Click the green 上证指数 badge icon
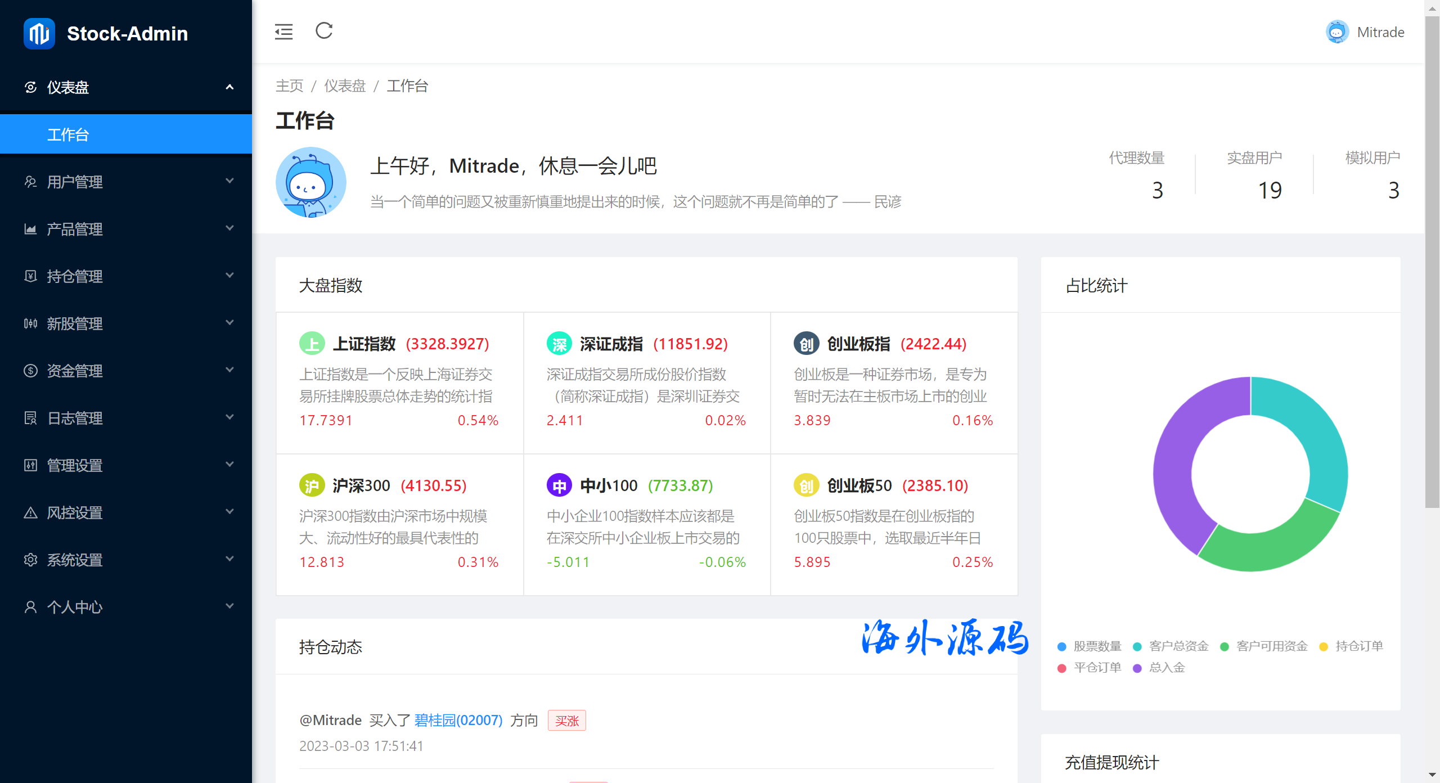Image resolution: width=1440 pixels, height=783 pixels. tap(312, 344)
